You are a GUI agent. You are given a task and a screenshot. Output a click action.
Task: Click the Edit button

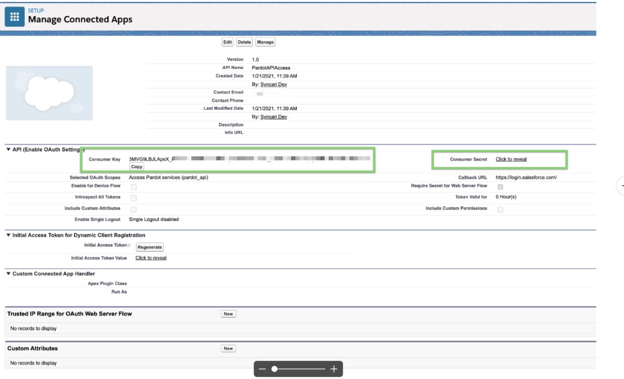[x=228, y=42]
